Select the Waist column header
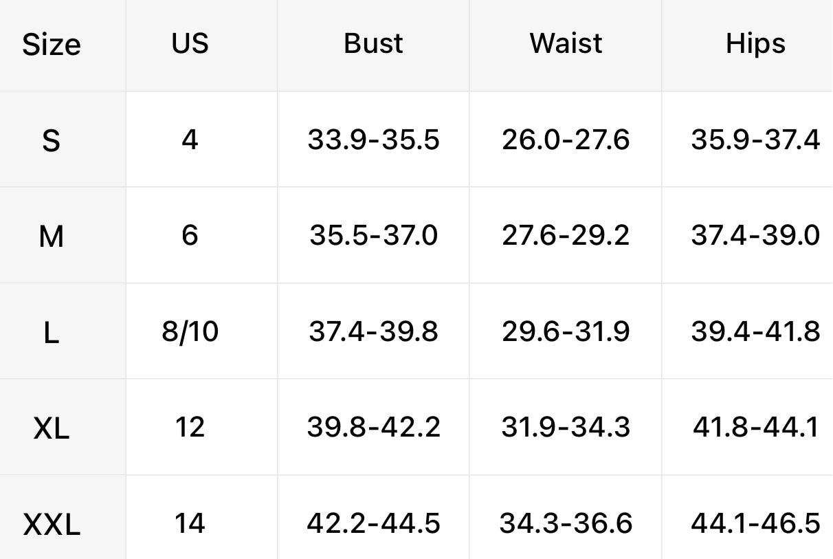Image resolution: width=833 pixels, height=559 pixels. [x=566, y=43]
